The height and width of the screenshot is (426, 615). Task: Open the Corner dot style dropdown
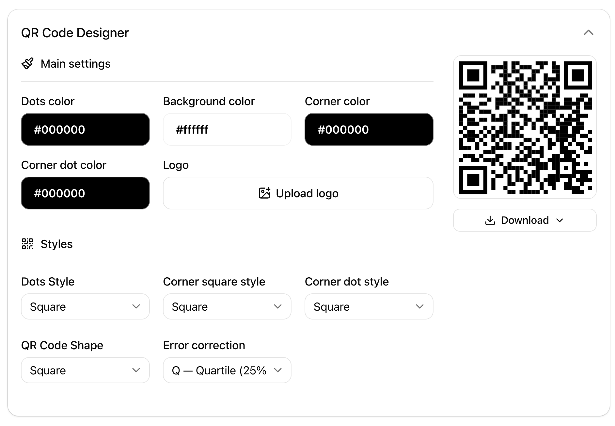(x=369, y=306)
